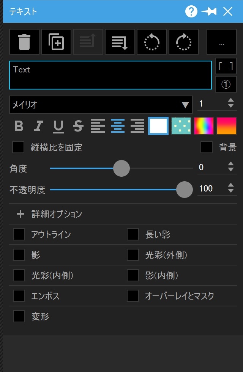Expand the 詳細オプション section

tap(49, 214)
